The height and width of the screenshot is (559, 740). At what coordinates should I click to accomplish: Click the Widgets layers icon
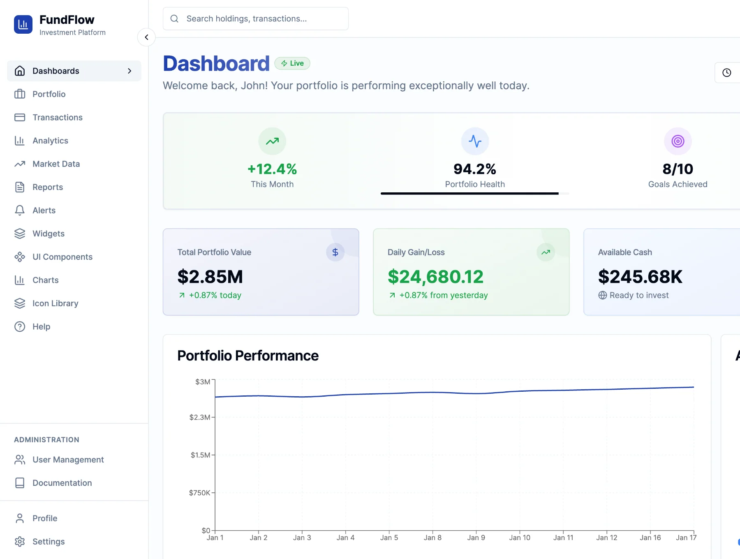(x=20, y=233)
